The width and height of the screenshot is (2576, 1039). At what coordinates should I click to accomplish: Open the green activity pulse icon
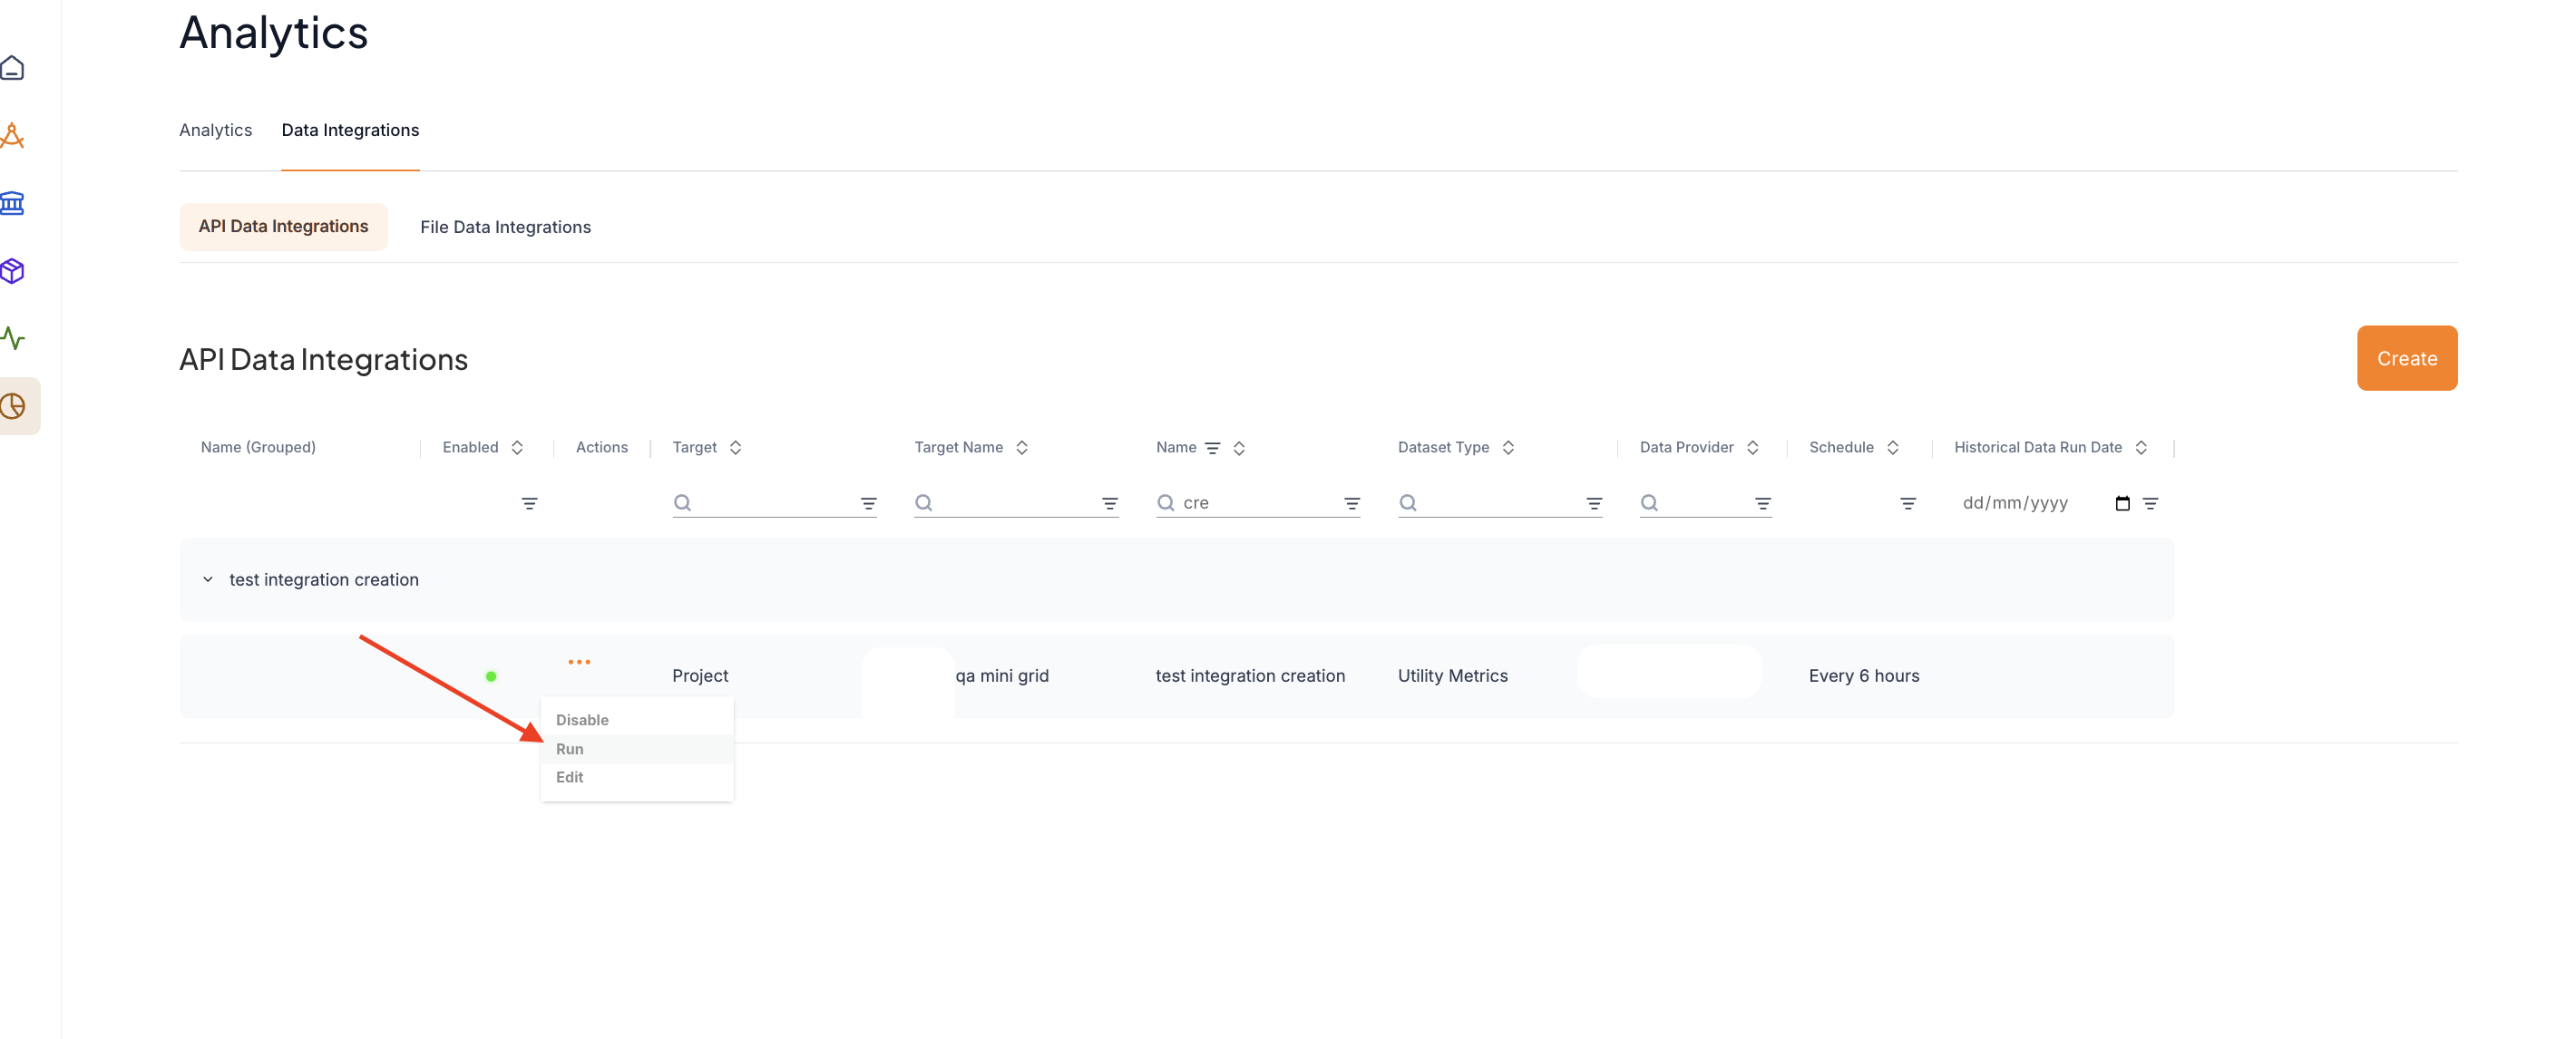[x=13, y=338]
